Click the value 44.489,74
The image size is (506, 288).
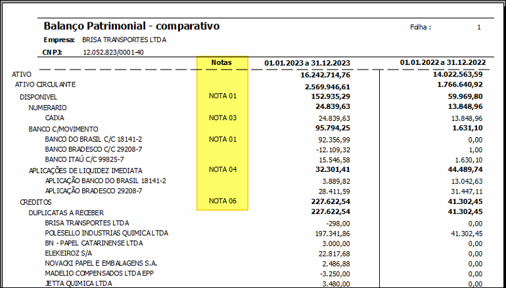click(x=466, y=170)
